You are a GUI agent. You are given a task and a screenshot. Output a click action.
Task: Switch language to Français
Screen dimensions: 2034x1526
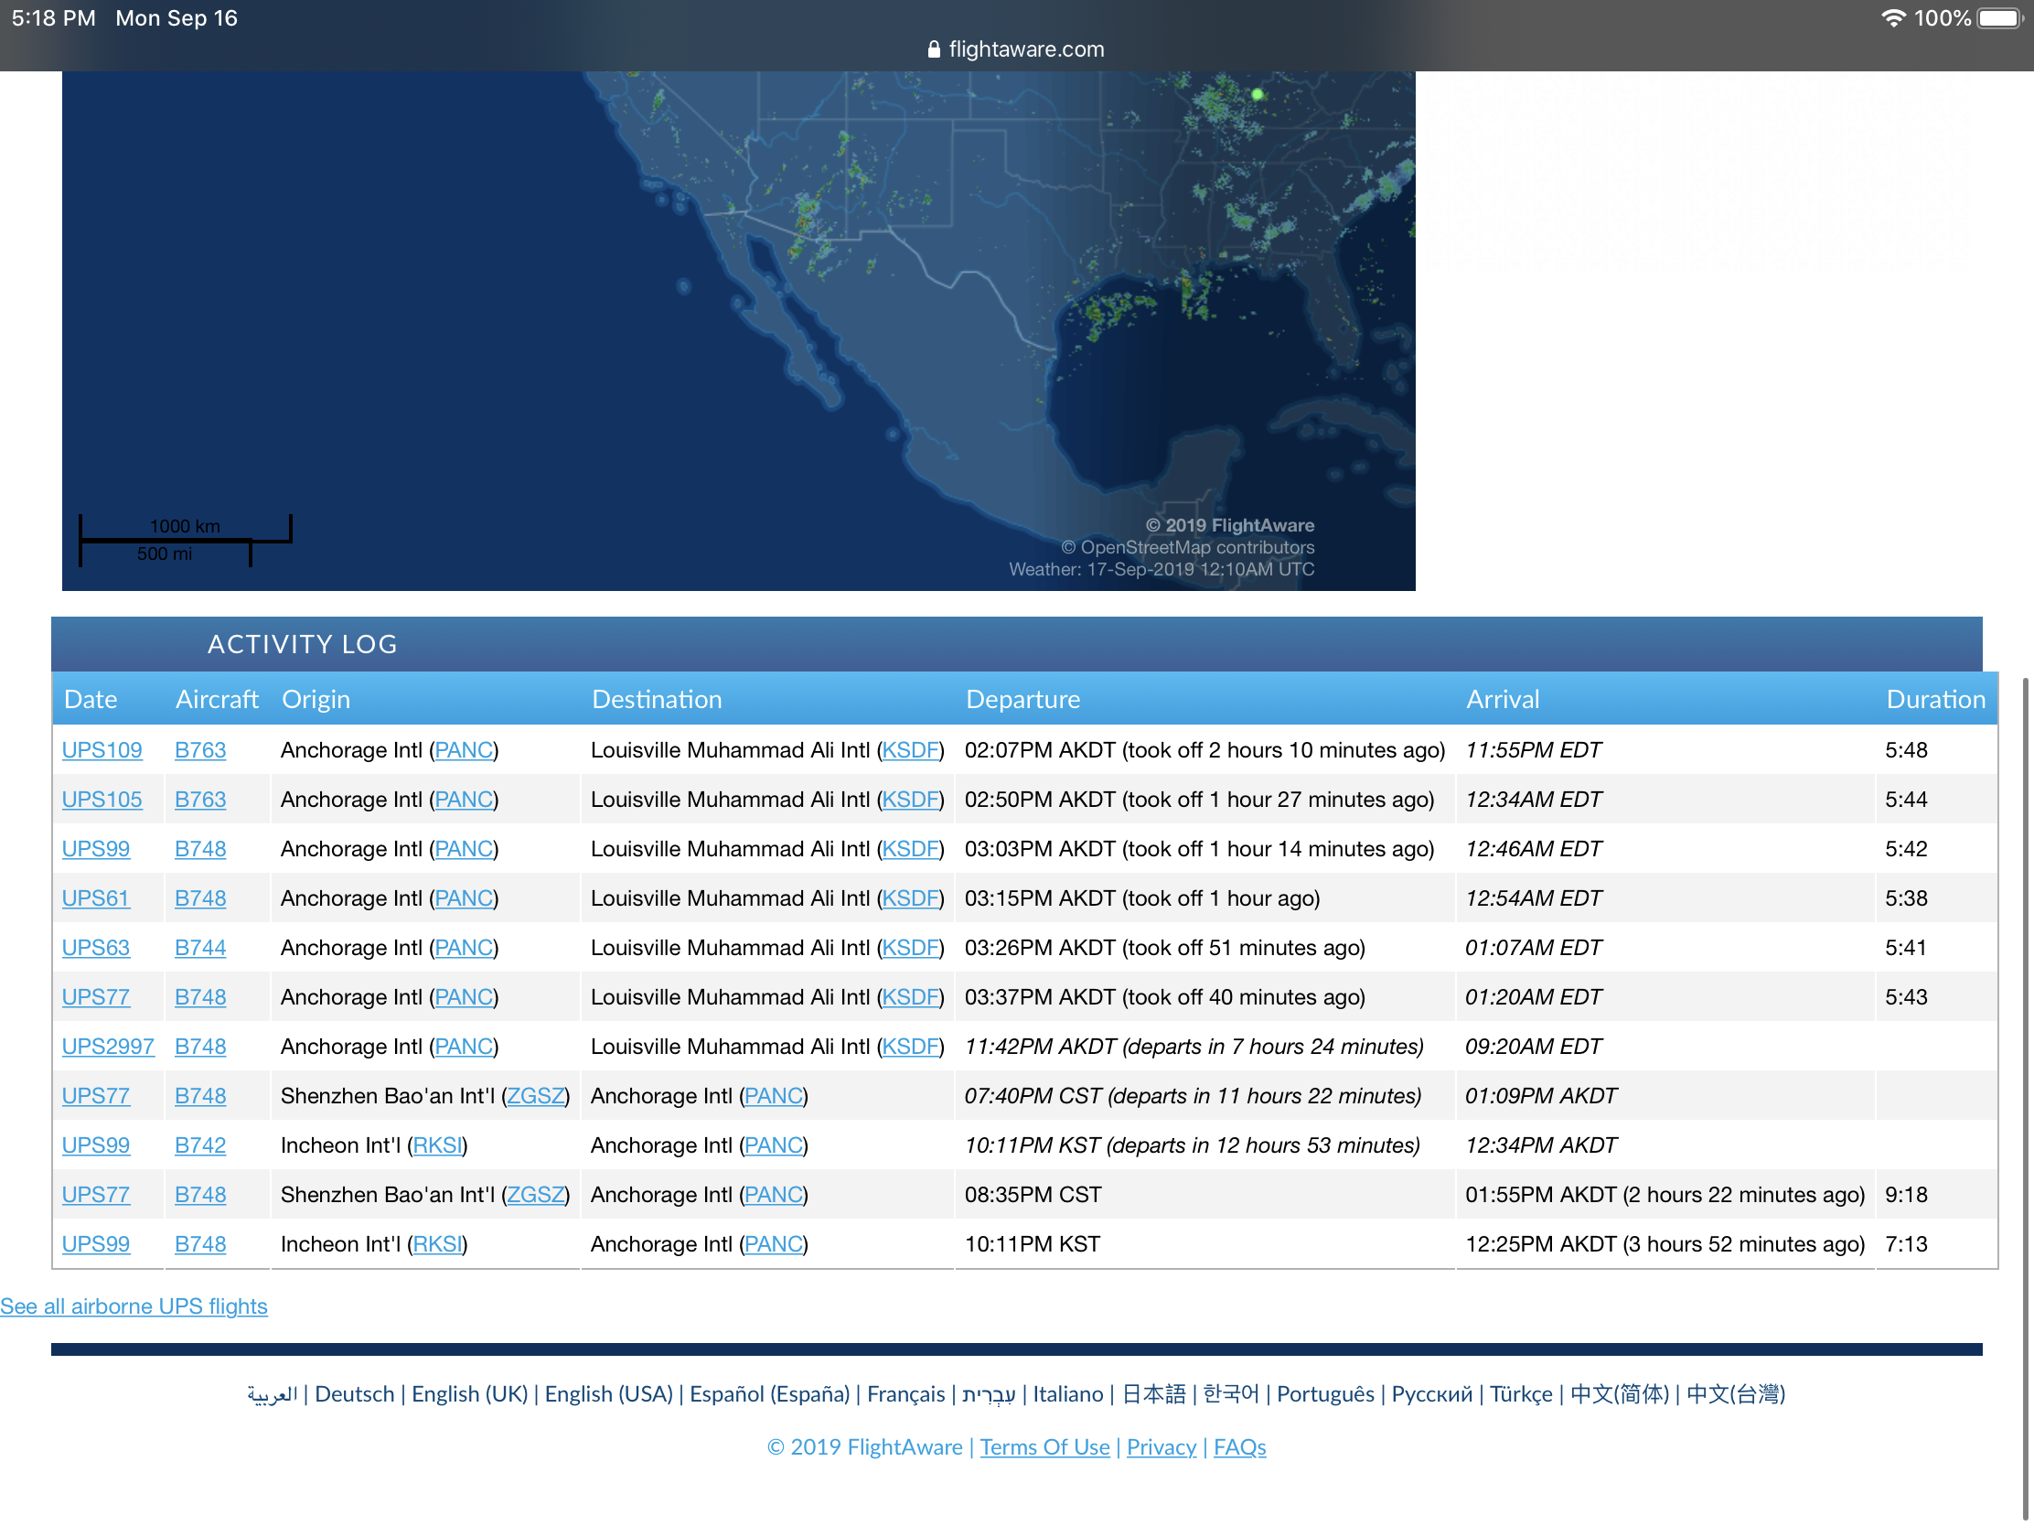[905, 1394]
